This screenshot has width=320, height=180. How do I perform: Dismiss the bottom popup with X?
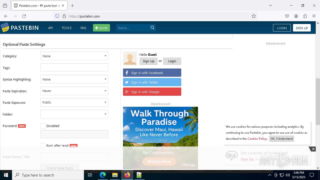click(x=313, y=149)
